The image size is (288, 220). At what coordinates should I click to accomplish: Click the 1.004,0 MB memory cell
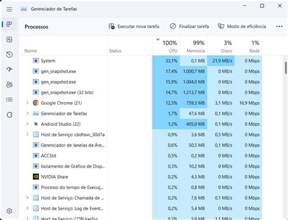pos(193,82)
